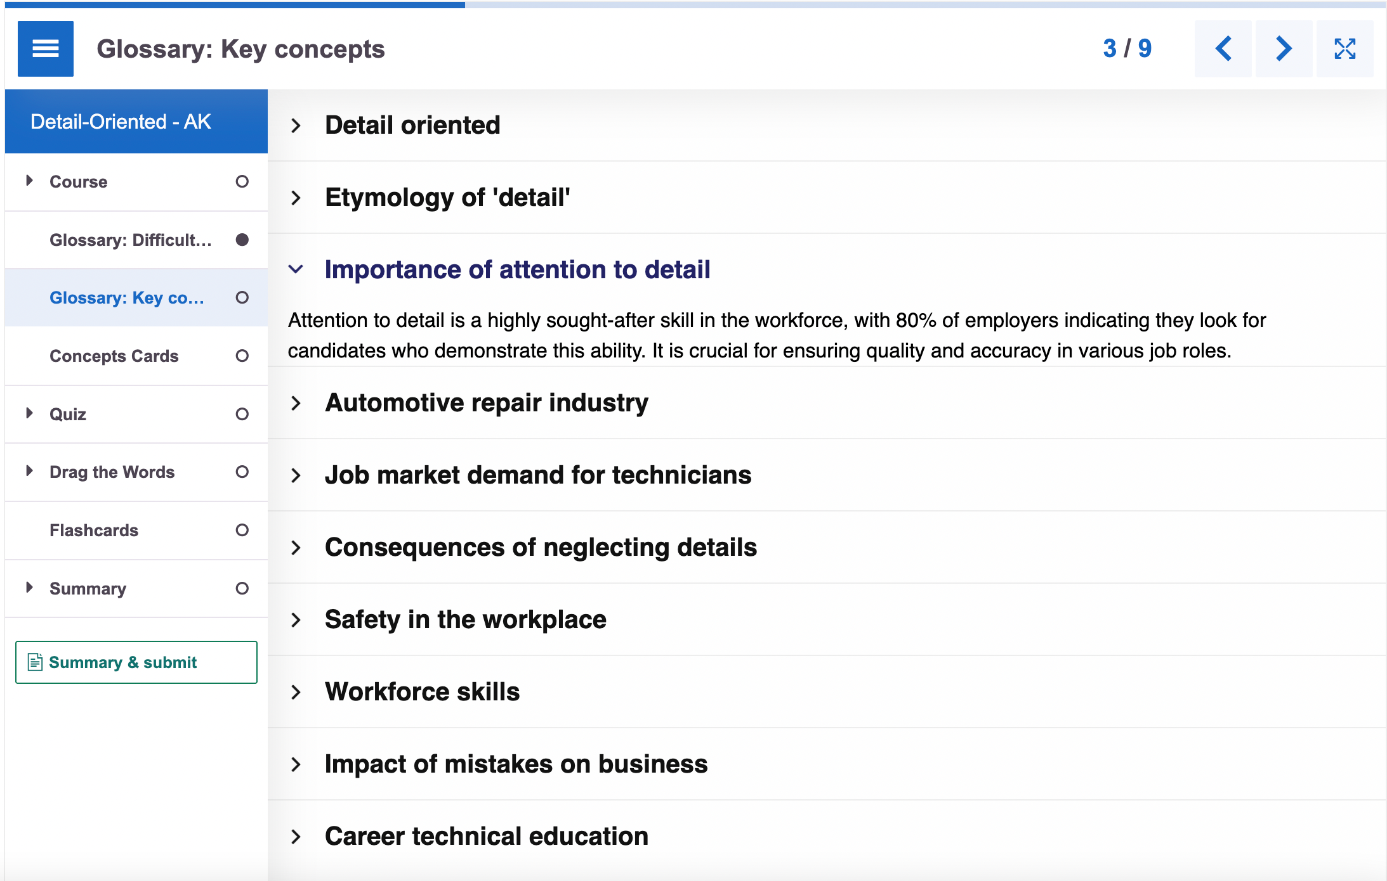Expand the Course section in the sidebar
The width and height of the screenshot is (1387, 881).
pyautogui.click(x=29, y=181)
